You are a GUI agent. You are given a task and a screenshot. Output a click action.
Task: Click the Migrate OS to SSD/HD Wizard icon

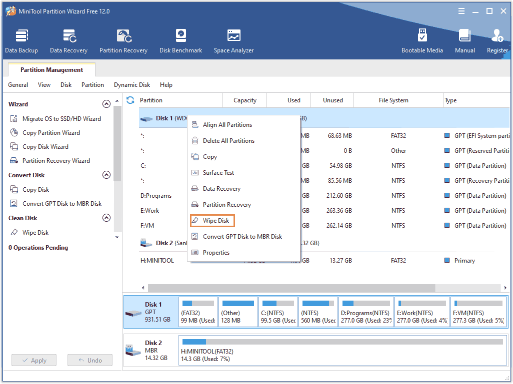click(13, 119)
